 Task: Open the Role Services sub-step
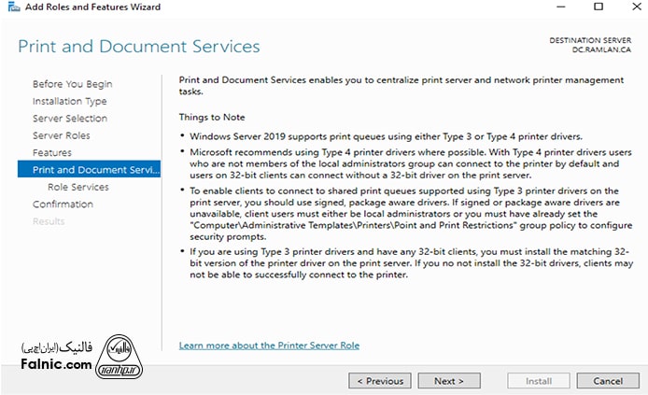(77, 187)
